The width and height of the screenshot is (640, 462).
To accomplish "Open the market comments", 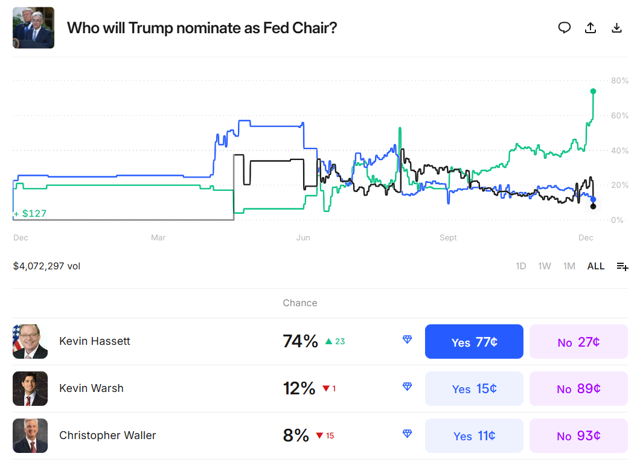I will pos(565,28).
